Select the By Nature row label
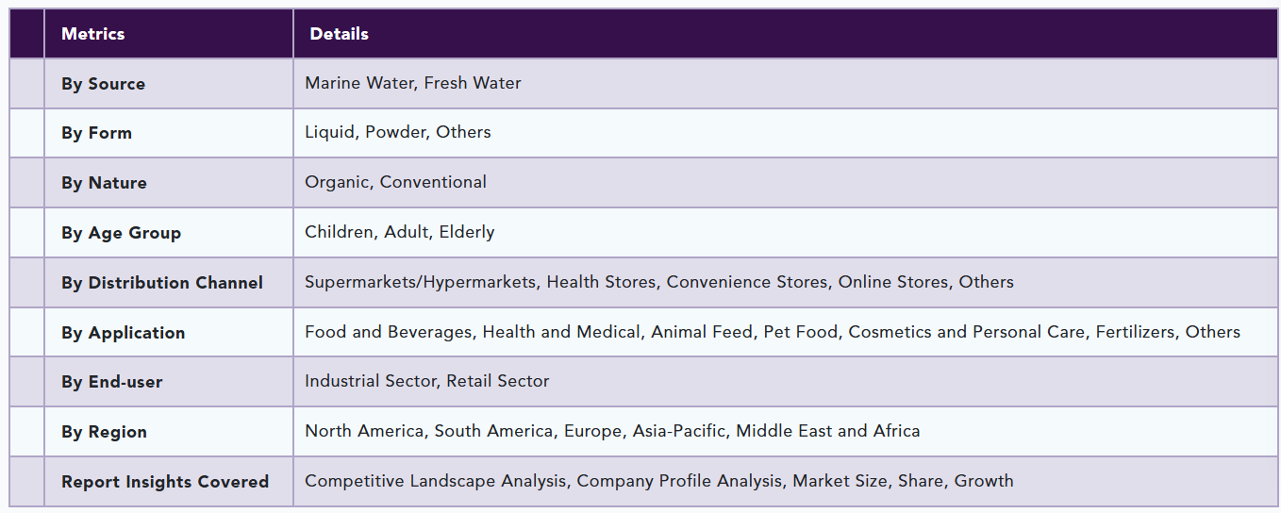The image size is (1281, 513). 104,183
